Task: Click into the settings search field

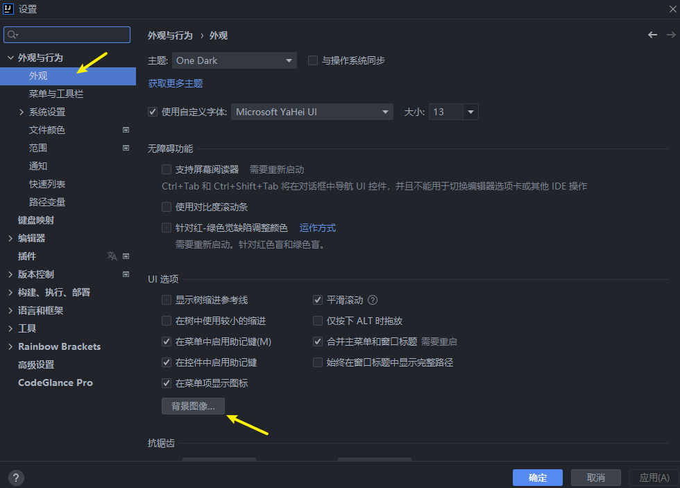Action: [x=73, y=35]
